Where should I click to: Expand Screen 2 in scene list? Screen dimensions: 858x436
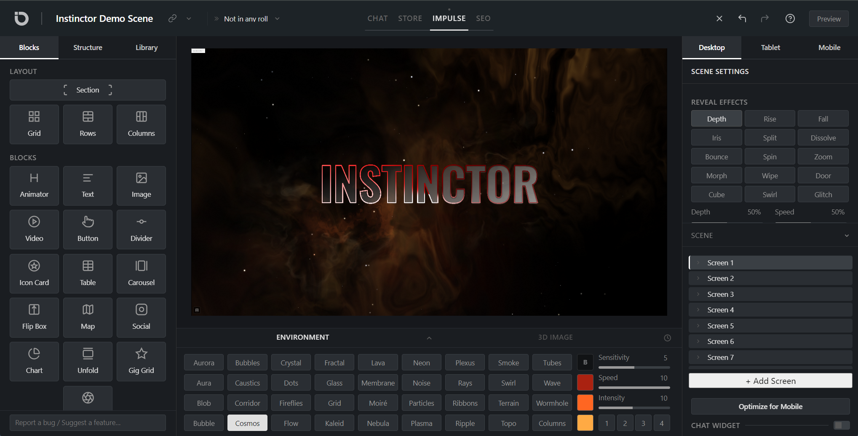tap(698, 278)
